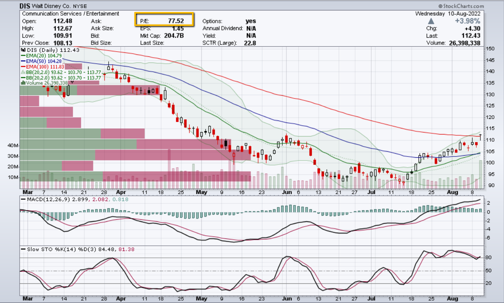Select the Chg value +4.30

(x=472, y=28)
